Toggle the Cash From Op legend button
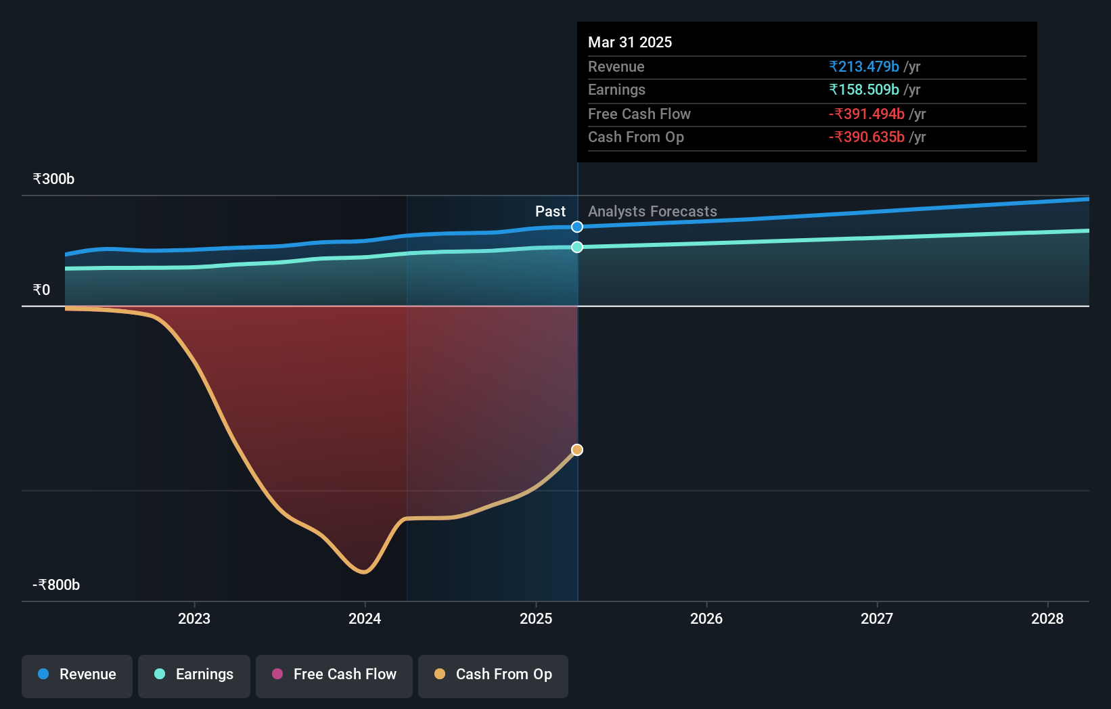The image size is (1111, 709). (x=493, y=676)
